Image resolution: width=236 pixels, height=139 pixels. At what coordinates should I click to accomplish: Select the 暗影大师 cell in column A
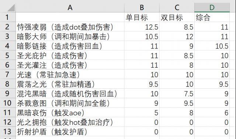pyautogui.click(x=70, y=36)
